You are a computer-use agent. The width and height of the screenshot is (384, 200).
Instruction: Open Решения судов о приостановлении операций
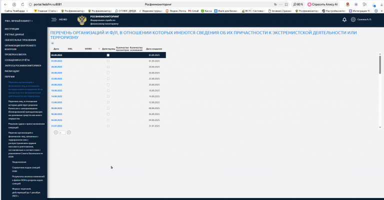coord(26,125)
